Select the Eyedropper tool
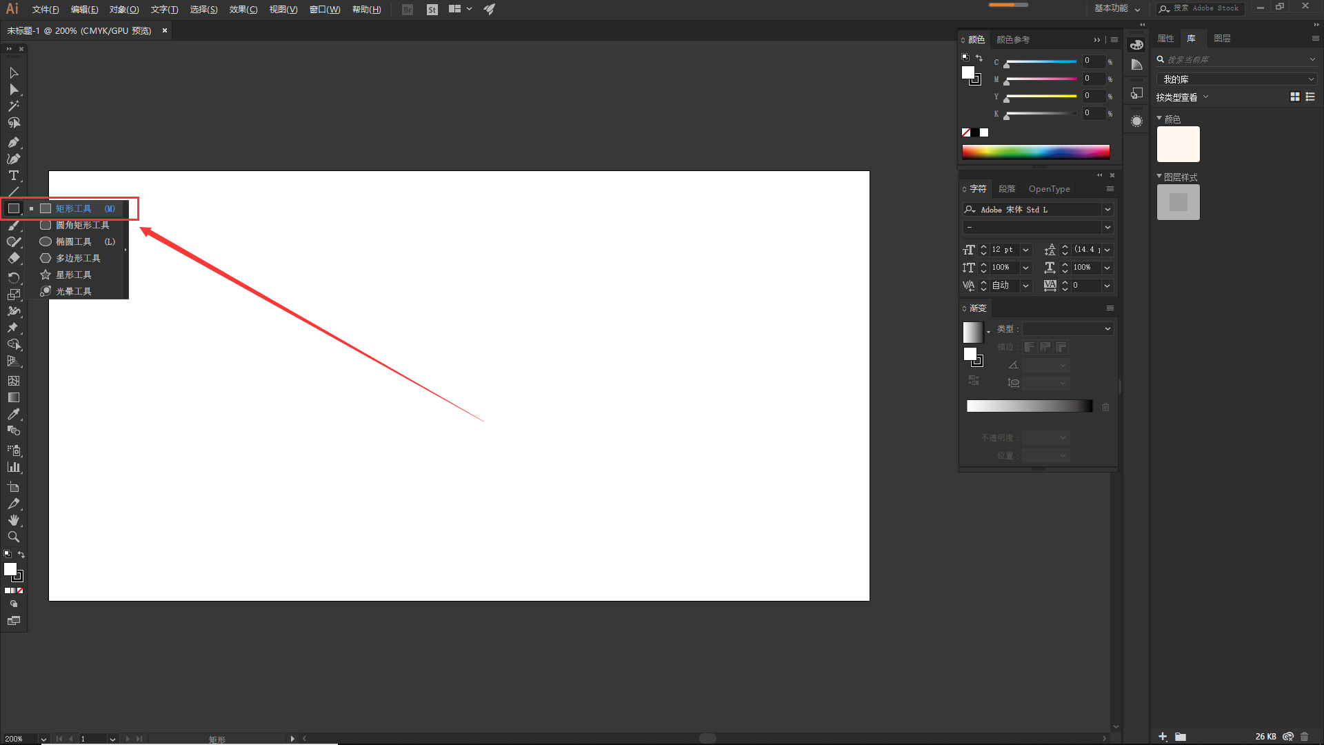 (13, 414)
